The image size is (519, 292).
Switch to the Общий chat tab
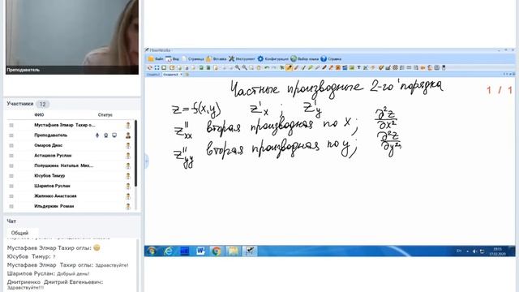point(19,233)
